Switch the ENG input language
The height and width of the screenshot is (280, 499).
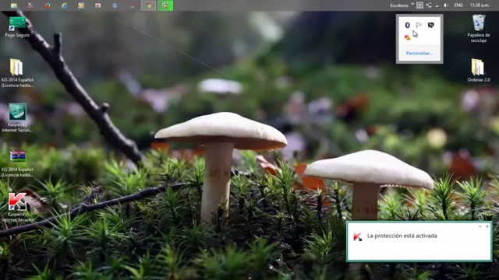458,5
